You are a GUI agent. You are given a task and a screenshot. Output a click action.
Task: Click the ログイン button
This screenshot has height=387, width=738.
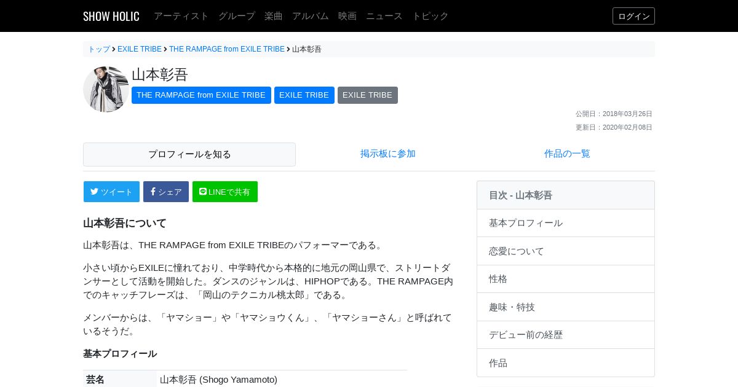(633, 16)
